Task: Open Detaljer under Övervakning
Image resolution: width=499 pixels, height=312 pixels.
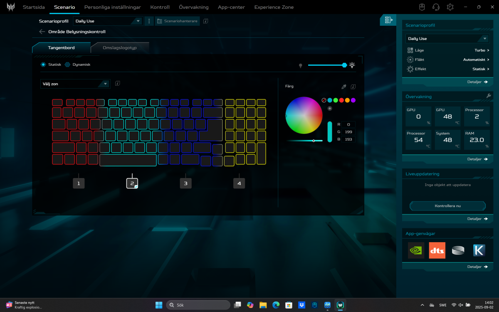Action: tap(477, 159)
